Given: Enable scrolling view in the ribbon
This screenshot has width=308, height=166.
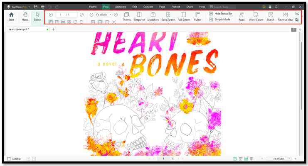Looking at the screenshot, I should [x=63, y=22].
